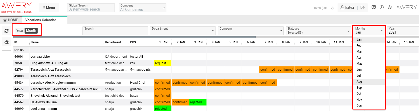The height and width of the screenshot is (111, 419).
Task: Click the AWERY Software Solutions logo
Action: [17, 8]
